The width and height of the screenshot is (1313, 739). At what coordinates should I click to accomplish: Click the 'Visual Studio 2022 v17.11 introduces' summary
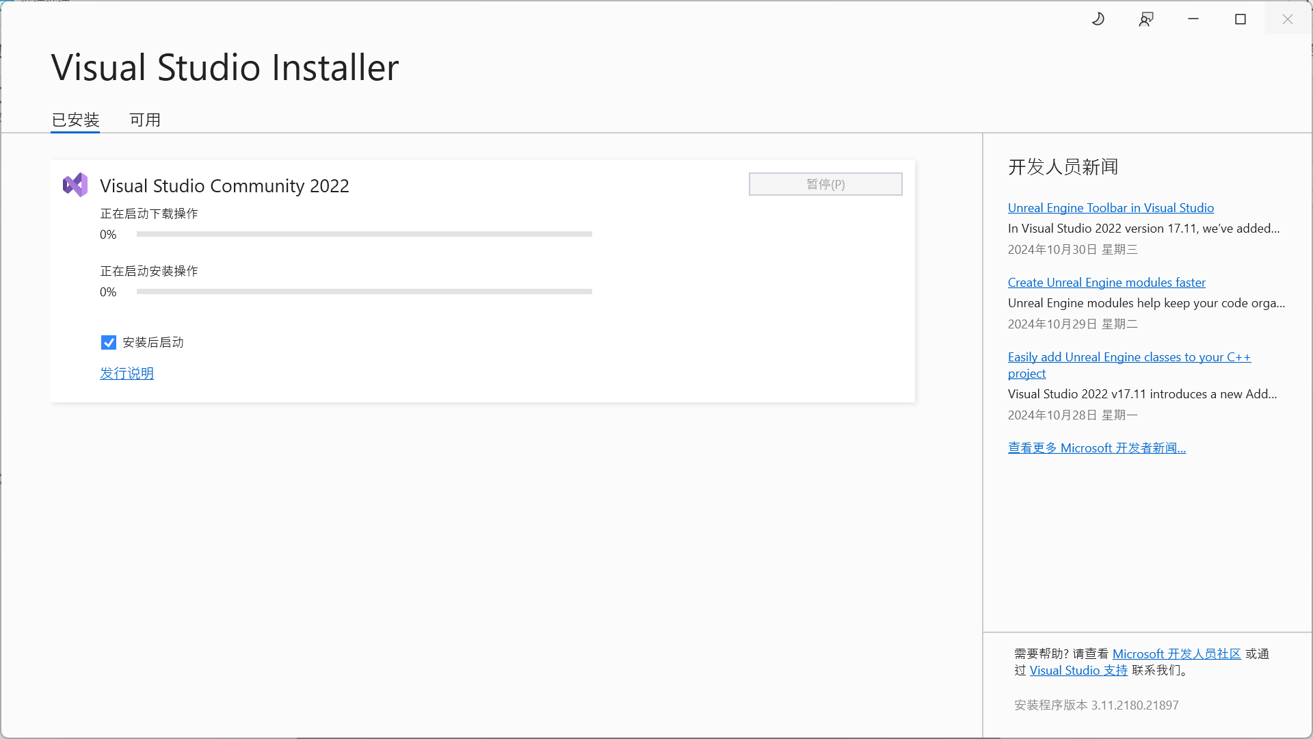(1142, 394)
